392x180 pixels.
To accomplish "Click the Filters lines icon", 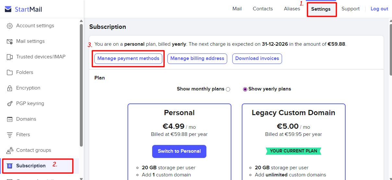I will click(10, 135).
